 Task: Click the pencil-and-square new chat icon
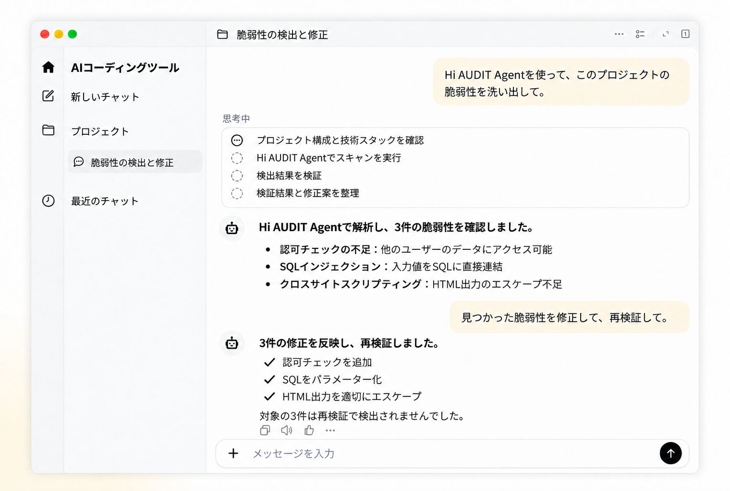click(48, 96)
